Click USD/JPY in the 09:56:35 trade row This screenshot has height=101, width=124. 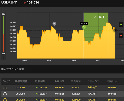click(20, 94)
